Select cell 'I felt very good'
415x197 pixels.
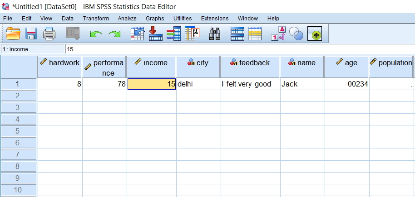pyautogui.click(x=250, y=84)
